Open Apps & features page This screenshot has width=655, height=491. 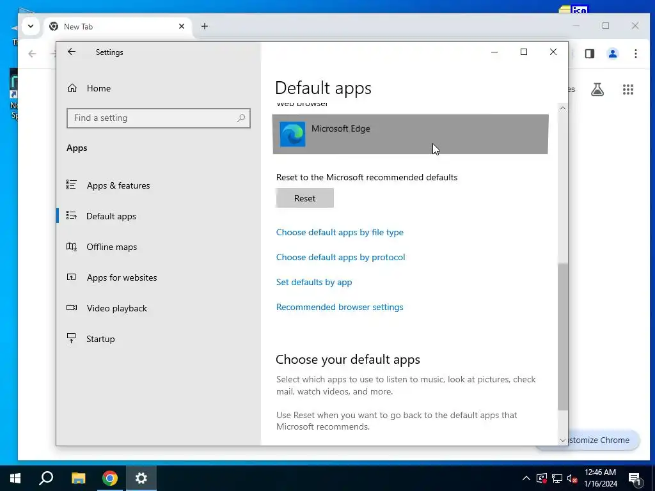tap(118, 185)
